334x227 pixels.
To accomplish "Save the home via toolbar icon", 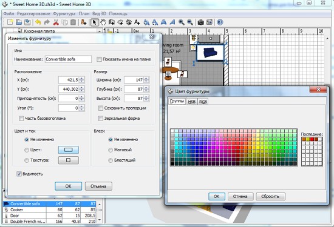I will point(27,22).
